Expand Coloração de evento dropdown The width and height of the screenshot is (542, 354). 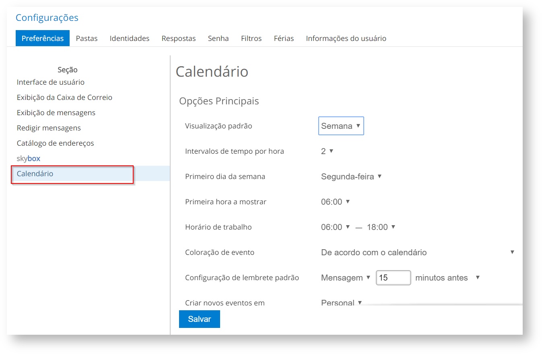[417, 252]
